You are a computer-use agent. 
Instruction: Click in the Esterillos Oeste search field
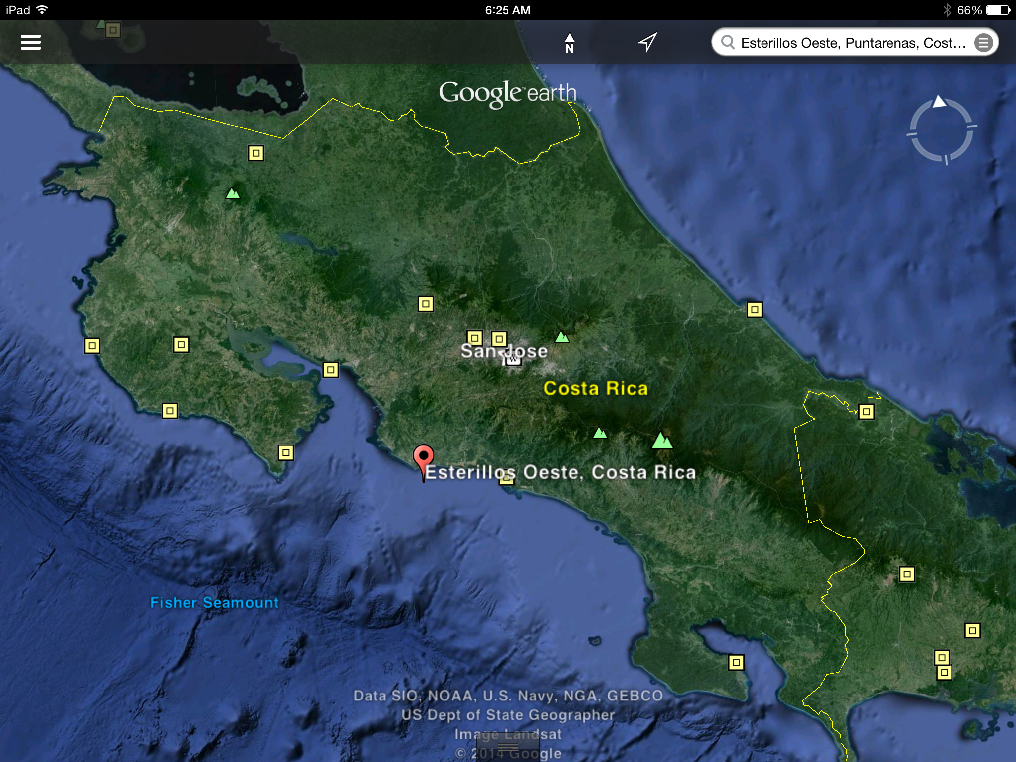853,43
